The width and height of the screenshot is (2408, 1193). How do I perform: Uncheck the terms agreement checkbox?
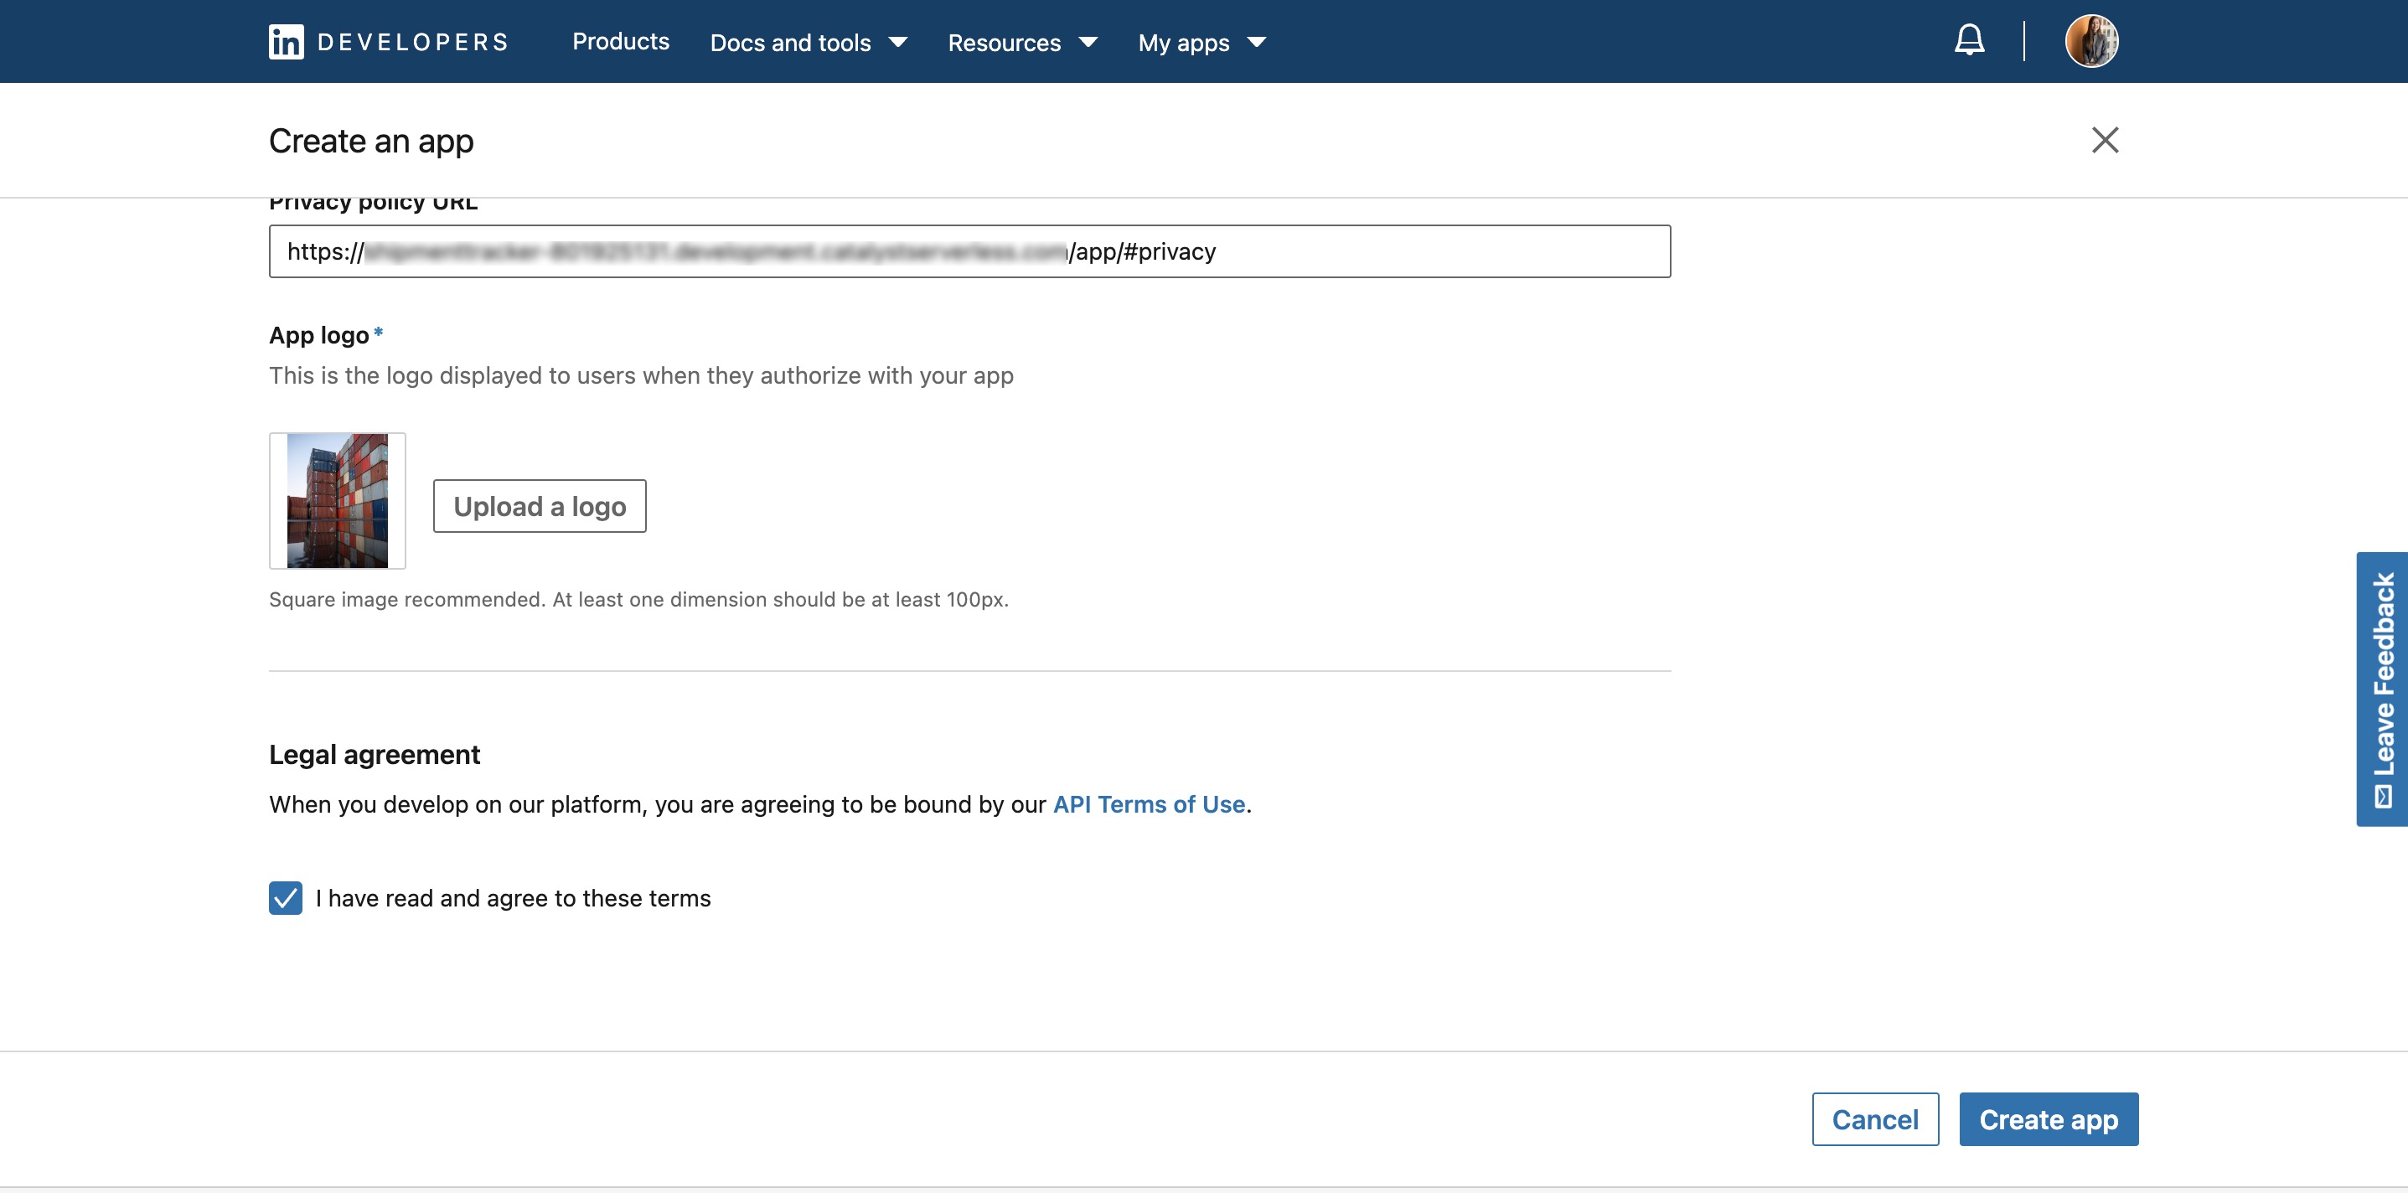click(285, 897)
